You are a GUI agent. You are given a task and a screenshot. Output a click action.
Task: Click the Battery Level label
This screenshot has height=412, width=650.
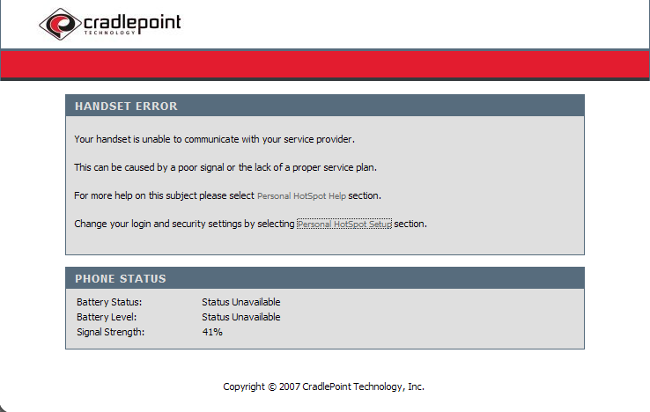click(107, 317)
